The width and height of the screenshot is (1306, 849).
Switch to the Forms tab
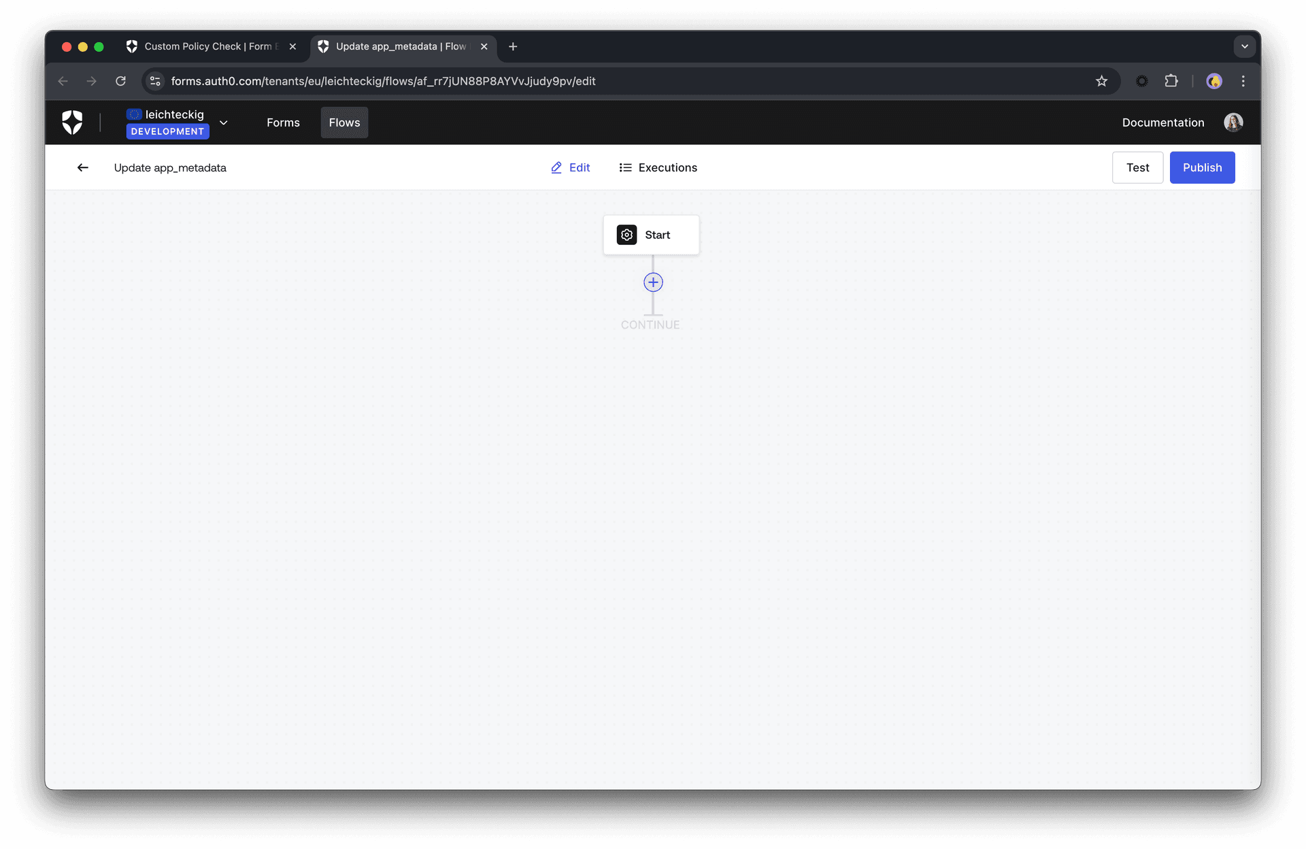(283, 122)
